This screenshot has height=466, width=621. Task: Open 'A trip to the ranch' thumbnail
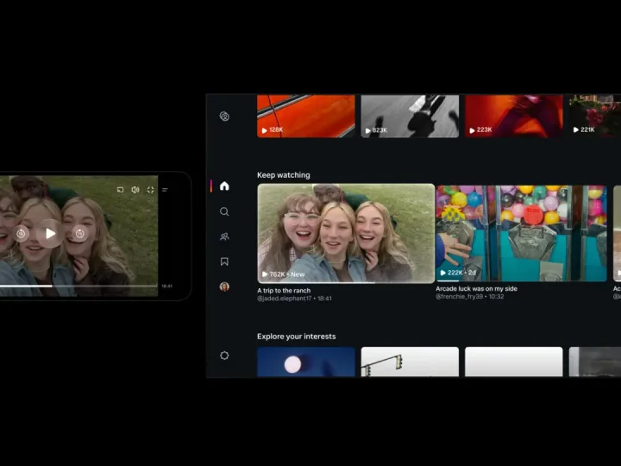coord(346,233)
